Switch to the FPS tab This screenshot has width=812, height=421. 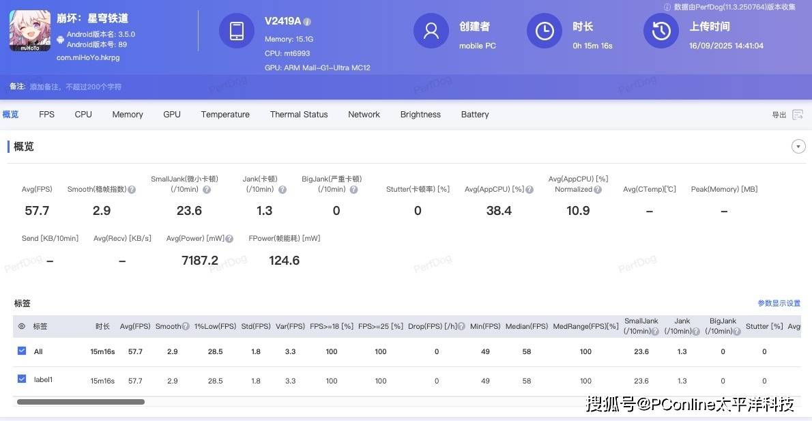(46, 115)
